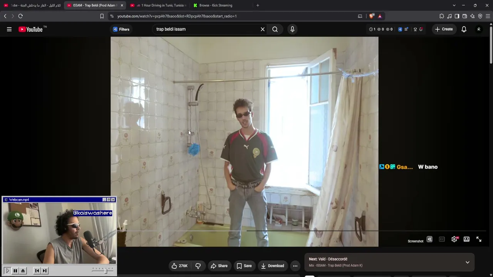Dislike the video
Viewport: 493px width, 277px height.
198,266
